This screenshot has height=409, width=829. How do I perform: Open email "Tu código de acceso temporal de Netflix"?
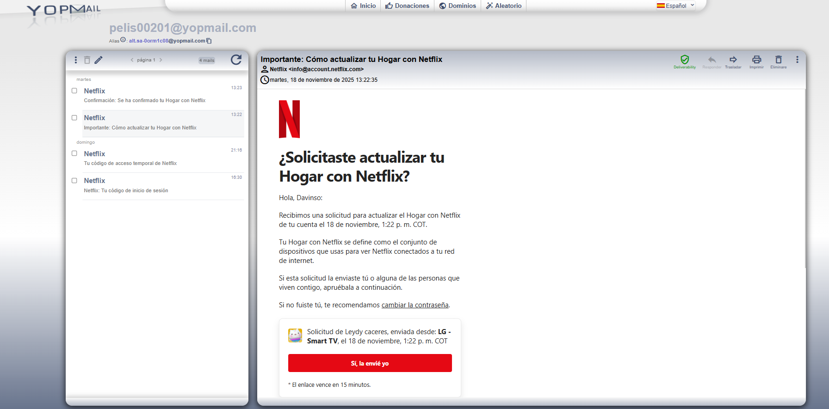point(163,159)
